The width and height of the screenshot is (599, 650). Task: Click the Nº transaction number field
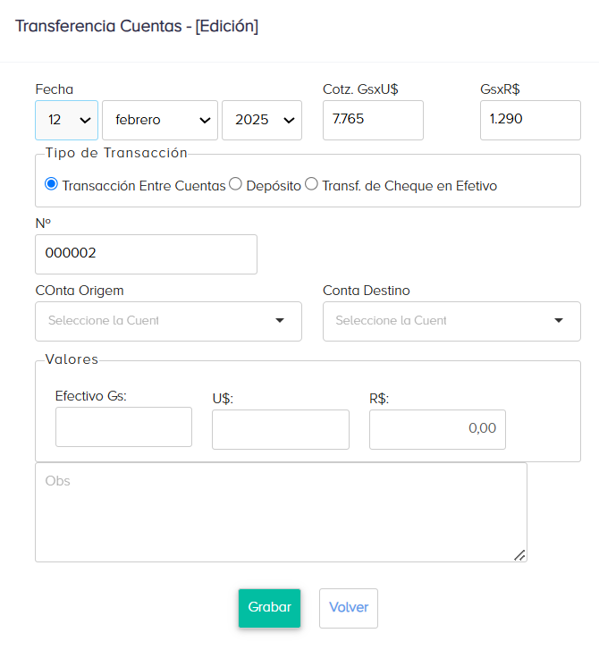point(146,254)
